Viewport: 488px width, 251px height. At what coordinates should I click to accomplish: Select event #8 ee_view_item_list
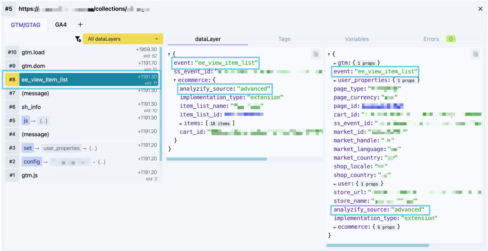click(82, 80)
